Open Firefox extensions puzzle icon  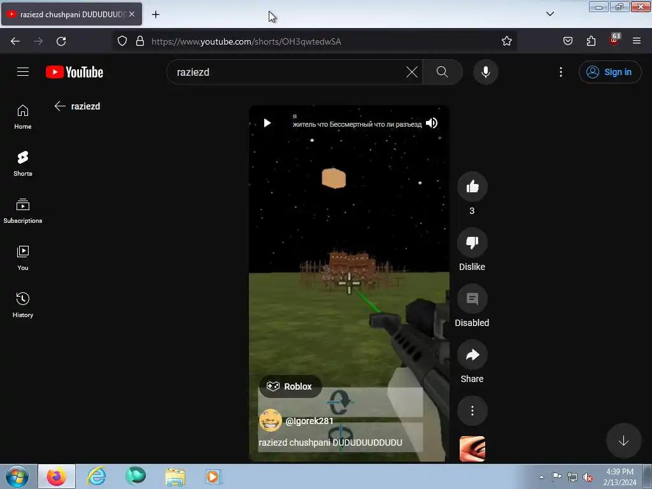pyautogui.click(x=591, y=41)
